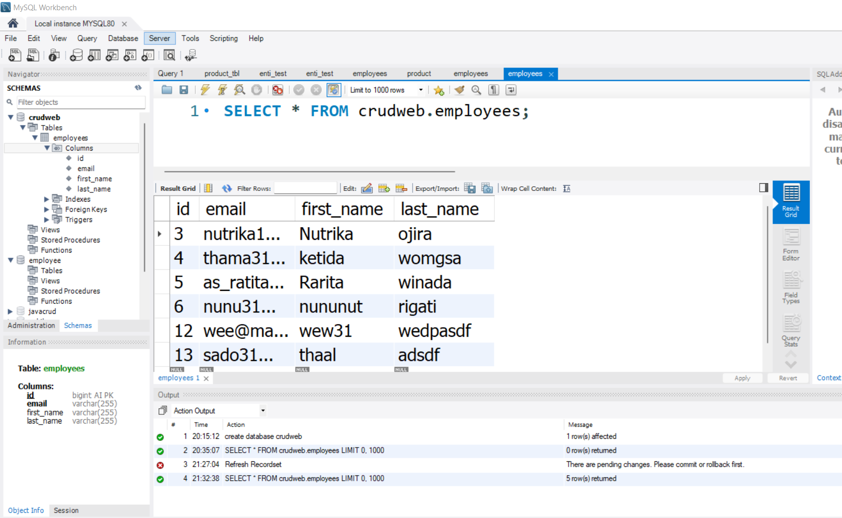Image resolution: width=842 pixels, height=518 pixels.
Task: Toggle the auto-commit mode button
Action: (x=333, y=90)
